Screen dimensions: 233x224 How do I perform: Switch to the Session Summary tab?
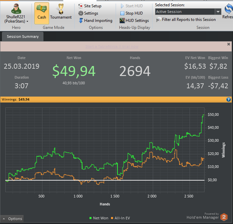[x=23, y=37]
